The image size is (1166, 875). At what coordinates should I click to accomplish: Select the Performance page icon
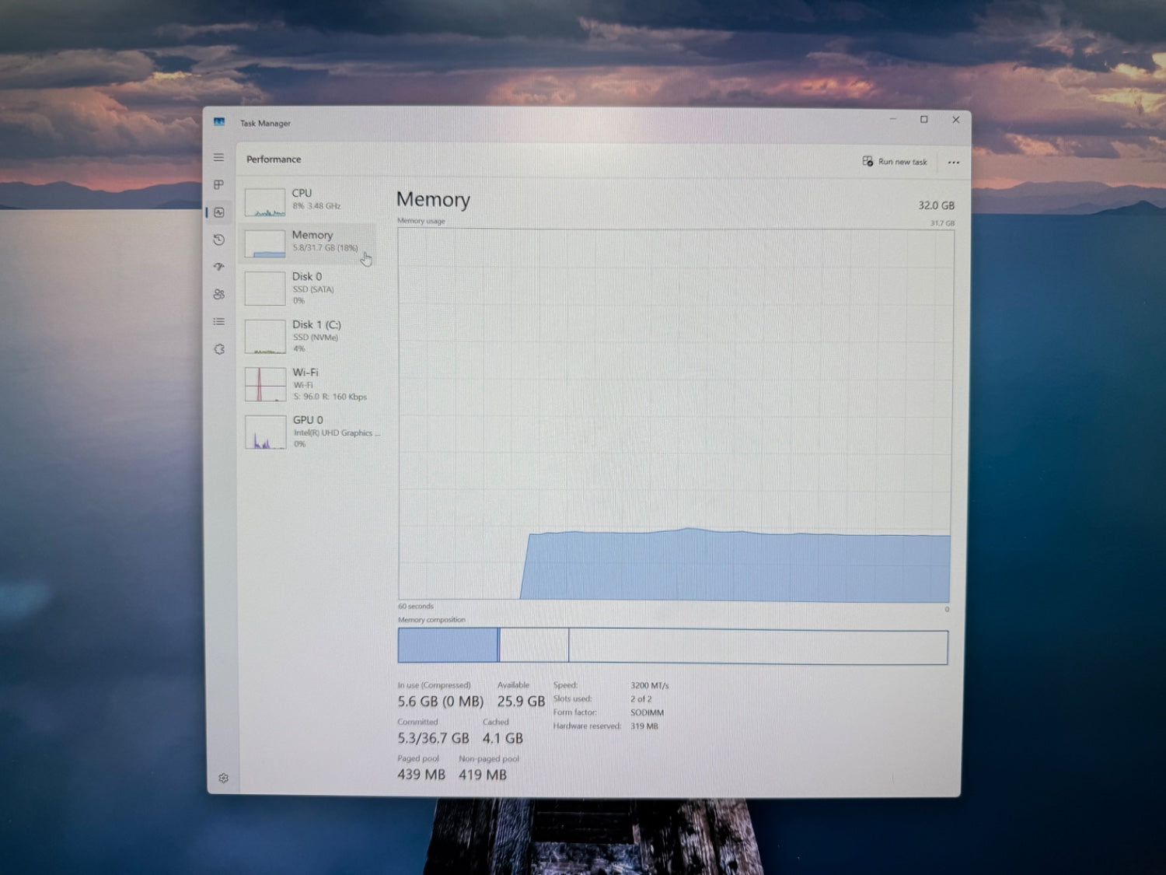pos(219,212)
